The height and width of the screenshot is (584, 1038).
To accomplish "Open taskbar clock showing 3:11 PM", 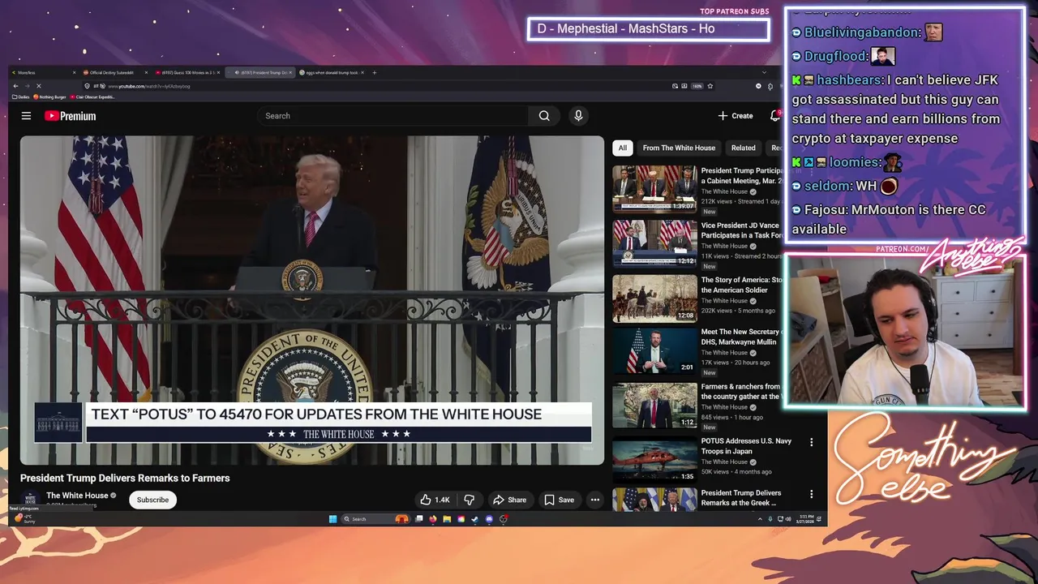I will (805, 519).
